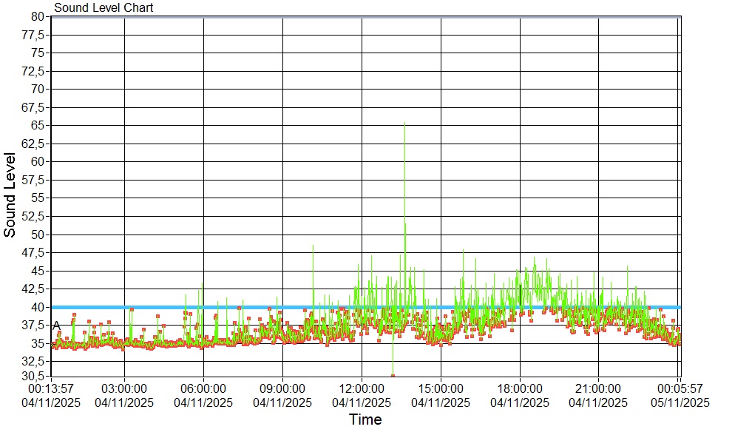Click the 18:00:00 time axis label
This screenshot has width=732, height=435.
pos(520,388)
